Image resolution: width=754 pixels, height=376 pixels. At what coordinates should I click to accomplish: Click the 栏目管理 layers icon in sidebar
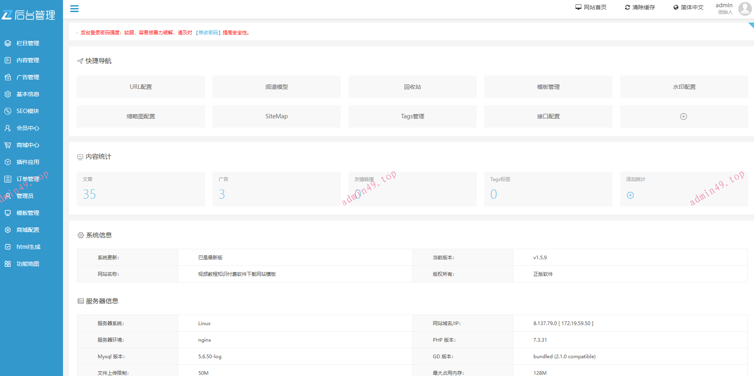[8, 43]
